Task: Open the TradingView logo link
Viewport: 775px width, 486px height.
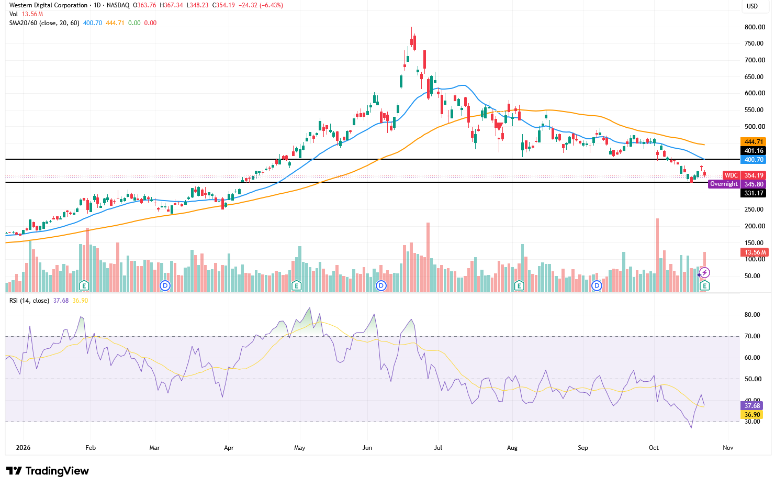Action: pyautogui.click(x=48, y=471)
